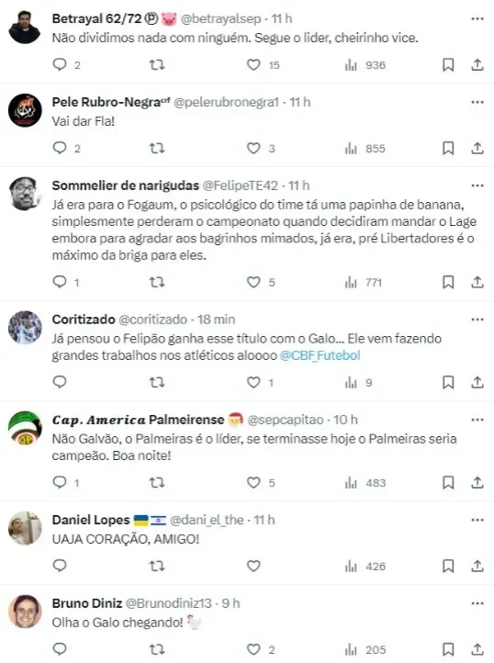Share Cap. America Palmeirense's tweet
494x663 pixels.
[477, 482]
